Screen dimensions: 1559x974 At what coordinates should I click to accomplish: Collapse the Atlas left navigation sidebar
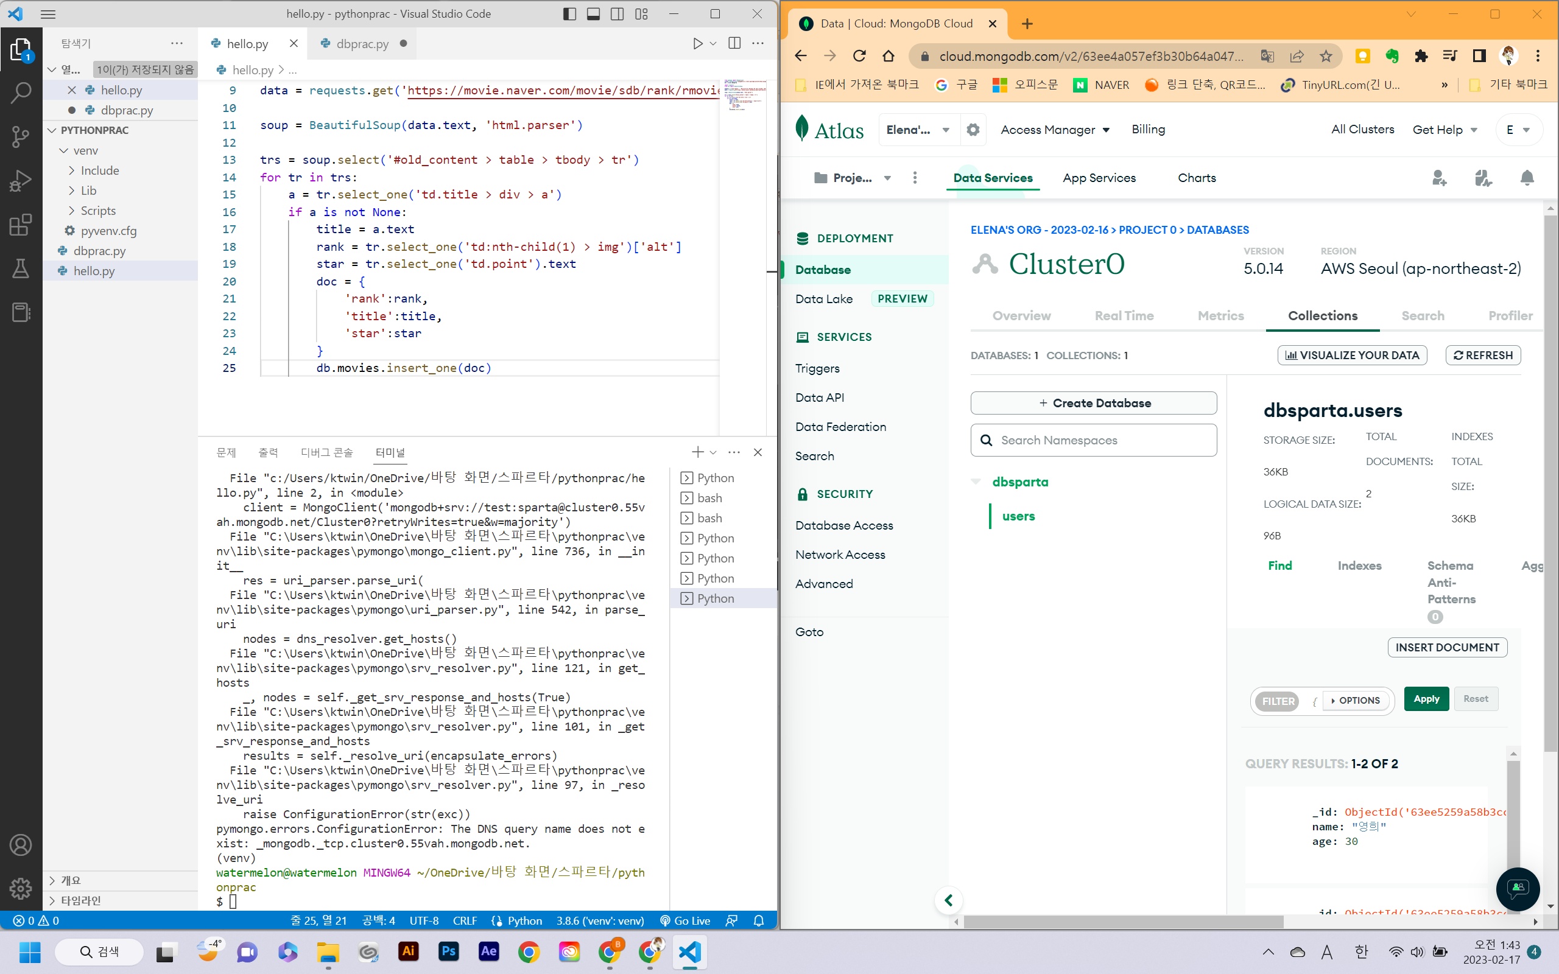948,900
